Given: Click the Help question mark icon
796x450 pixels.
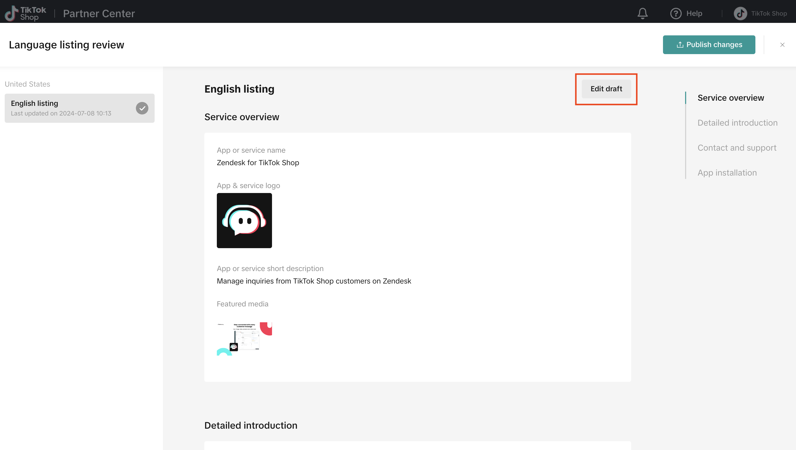Looking at the screenshot, I should tap(676, 13).
